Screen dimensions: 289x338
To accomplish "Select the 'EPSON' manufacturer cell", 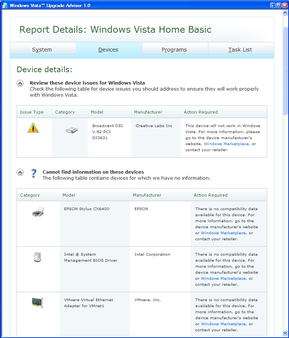I will click(141, 209).
